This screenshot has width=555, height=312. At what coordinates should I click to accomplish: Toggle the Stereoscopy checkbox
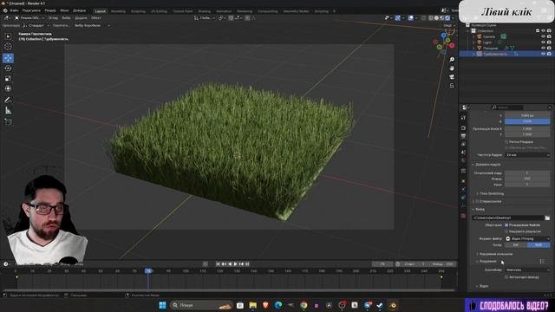coord(478,201)
